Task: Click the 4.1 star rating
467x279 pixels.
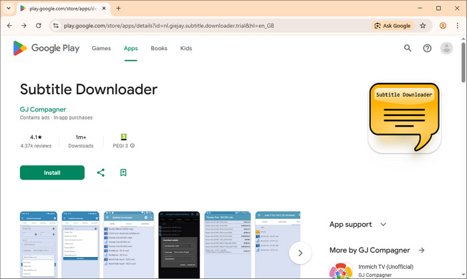Action: tap(36, 137)
